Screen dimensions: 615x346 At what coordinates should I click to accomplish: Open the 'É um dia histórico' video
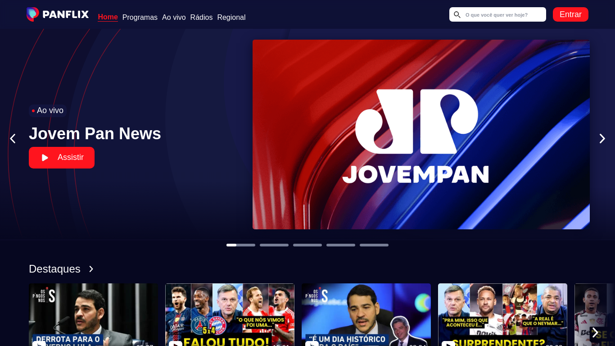pyautogui.click(x=366, y=314)
